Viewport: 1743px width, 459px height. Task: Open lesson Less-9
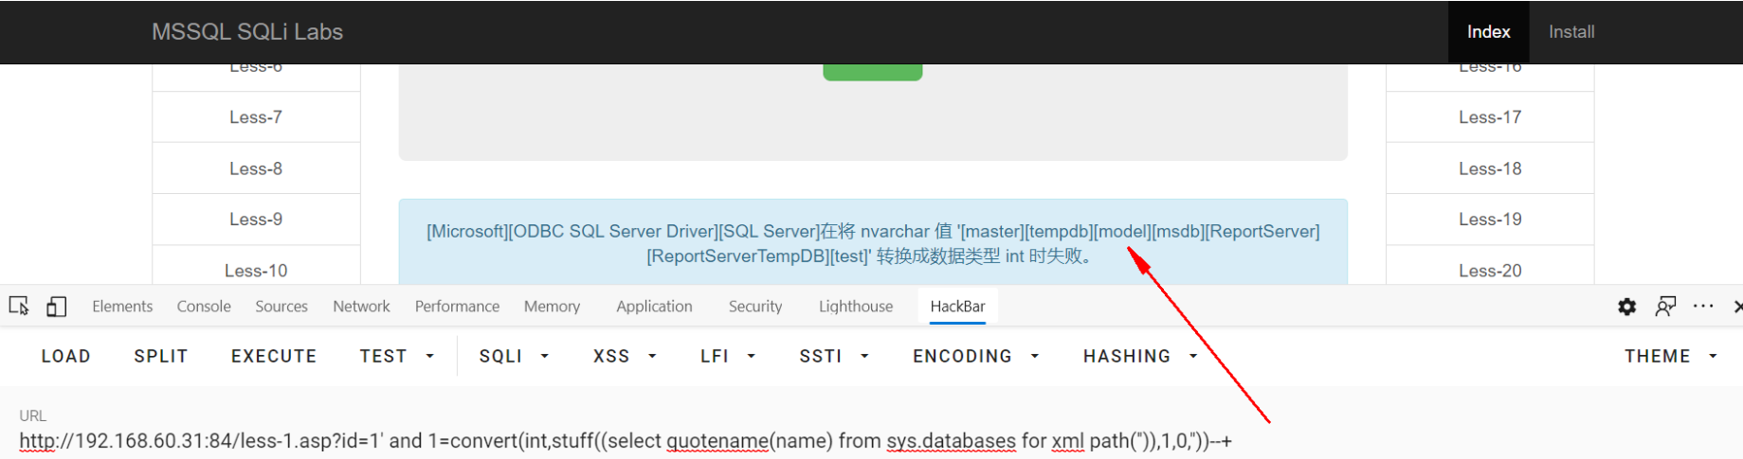[x=256, y=220]
